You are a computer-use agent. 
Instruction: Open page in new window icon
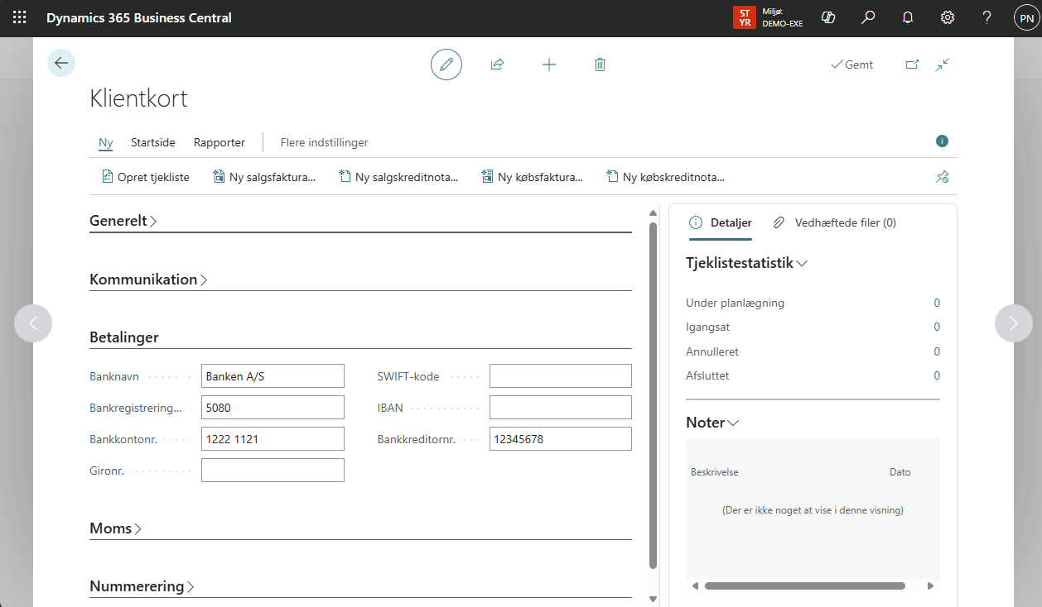[x=912, y=65]
